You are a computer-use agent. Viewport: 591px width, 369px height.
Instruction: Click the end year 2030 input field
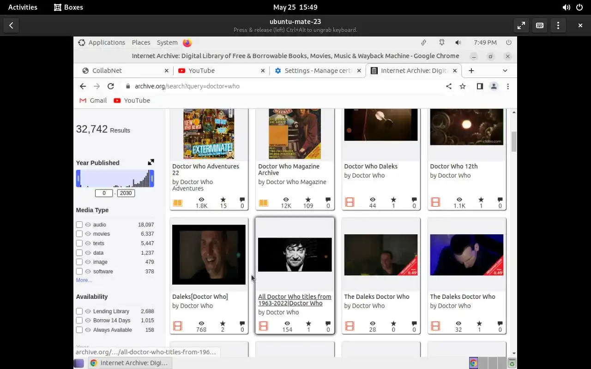(x=126, y=193)
